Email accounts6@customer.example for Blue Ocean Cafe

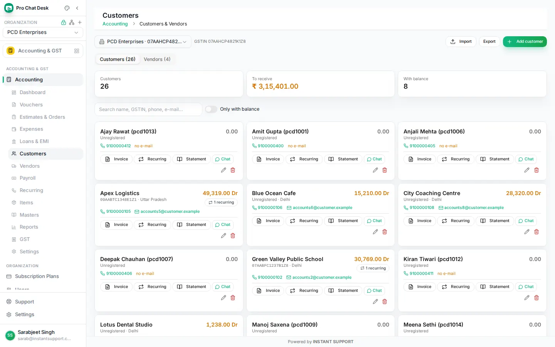[x=319, y=208]
